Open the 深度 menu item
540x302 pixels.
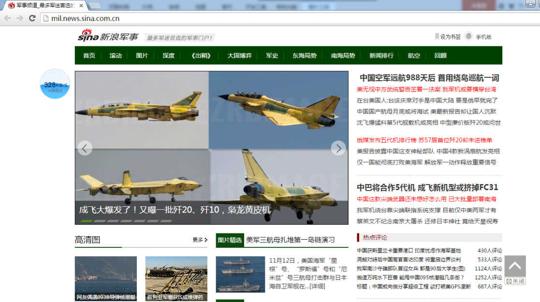168,56
